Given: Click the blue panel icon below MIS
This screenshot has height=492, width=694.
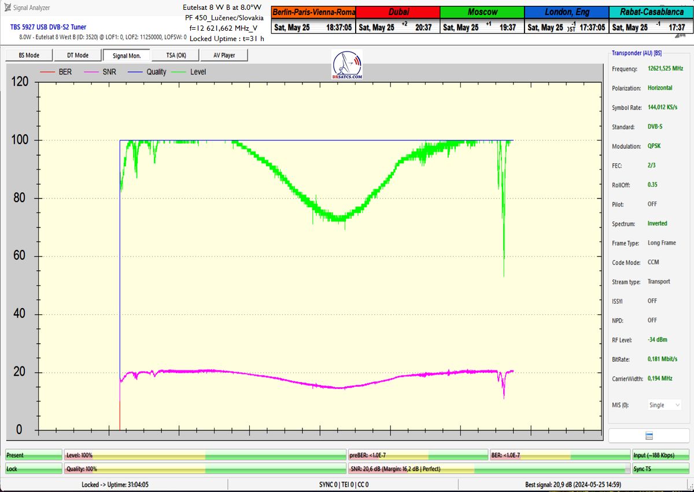Looking at the screenshot, I should [x=649, y=435].
